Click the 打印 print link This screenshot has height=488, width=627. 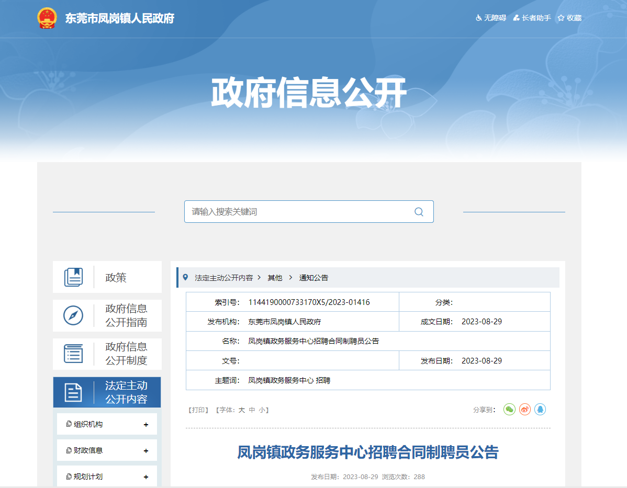198,410
